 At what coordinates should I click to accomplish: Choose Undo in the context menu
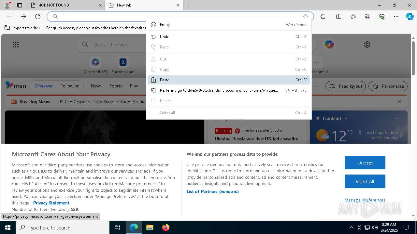[x=229, y=37]
